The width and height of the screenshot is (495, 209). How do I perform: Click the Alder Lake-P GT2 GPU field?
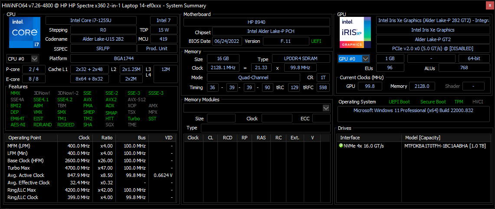[x=433, y=39]
